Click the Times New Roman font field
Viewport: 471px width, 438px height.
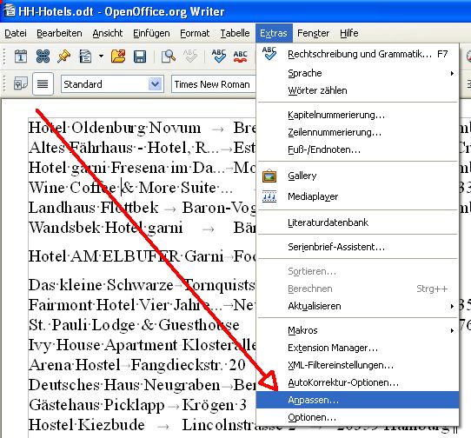[x=213, y=84]
